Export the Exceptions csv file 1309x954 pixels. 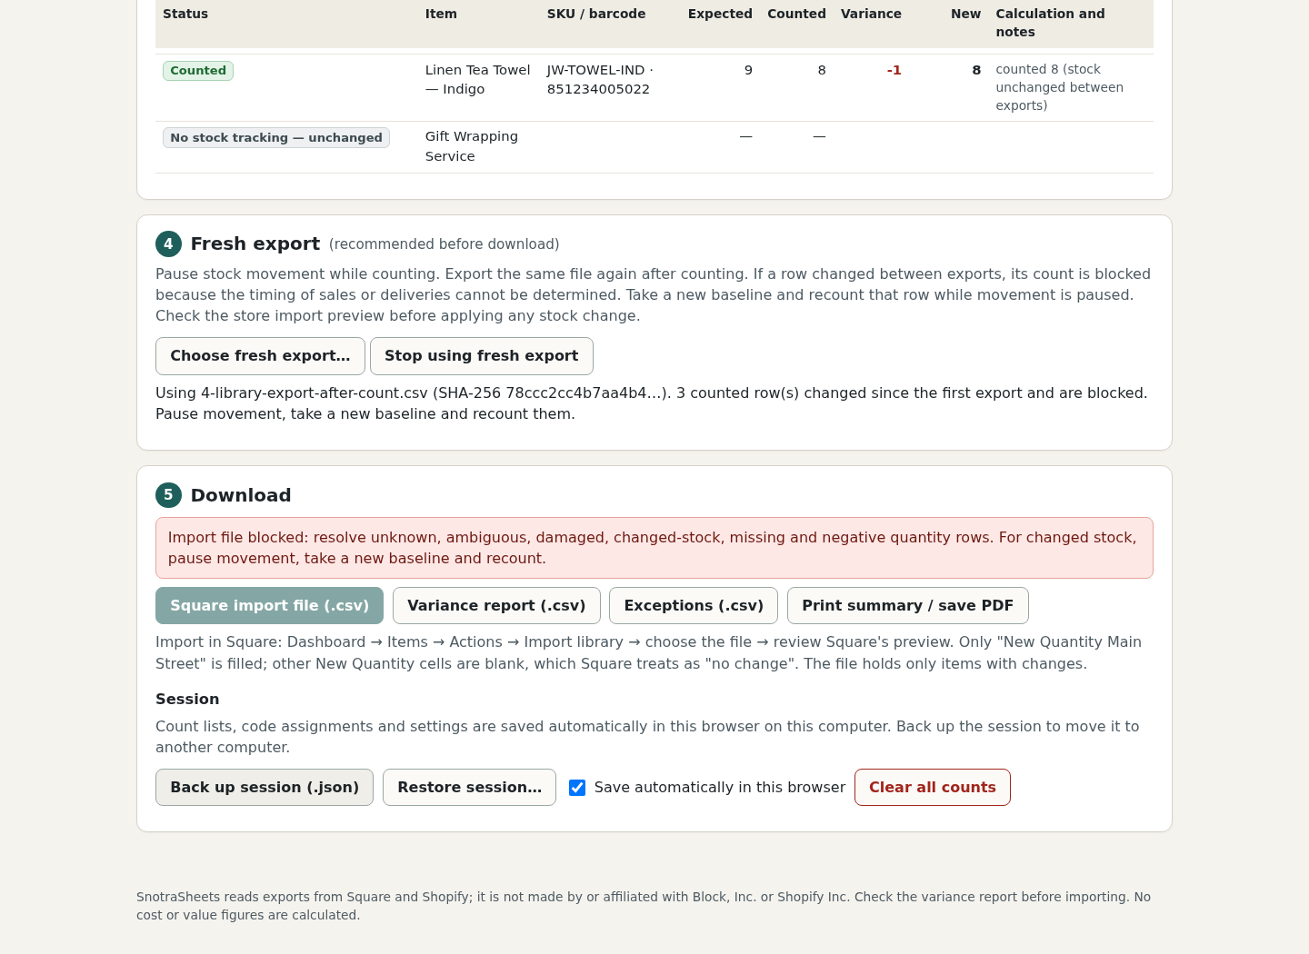[694, 606]
